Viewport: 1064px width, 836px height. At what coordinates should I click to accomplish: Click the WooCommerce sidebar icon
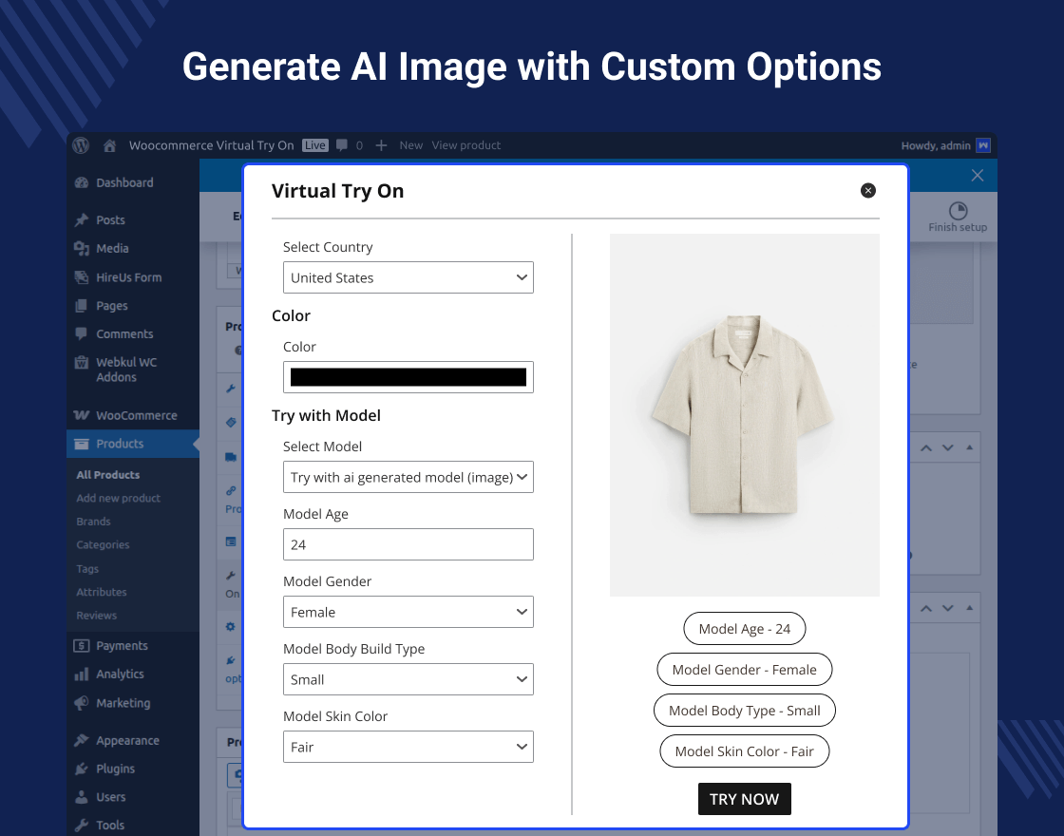[x=82, y=416]
